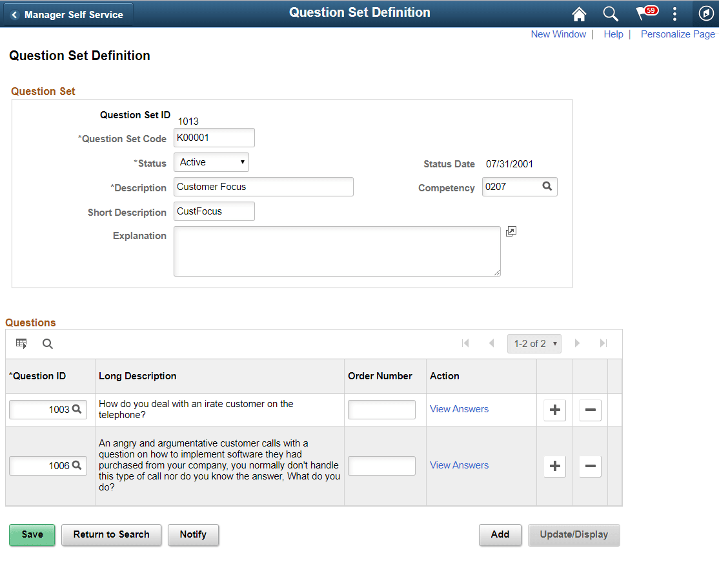Viewport: 719px width, 568px height.
Task: Expand the Status dropdown
Action: (x=212, y=162)
